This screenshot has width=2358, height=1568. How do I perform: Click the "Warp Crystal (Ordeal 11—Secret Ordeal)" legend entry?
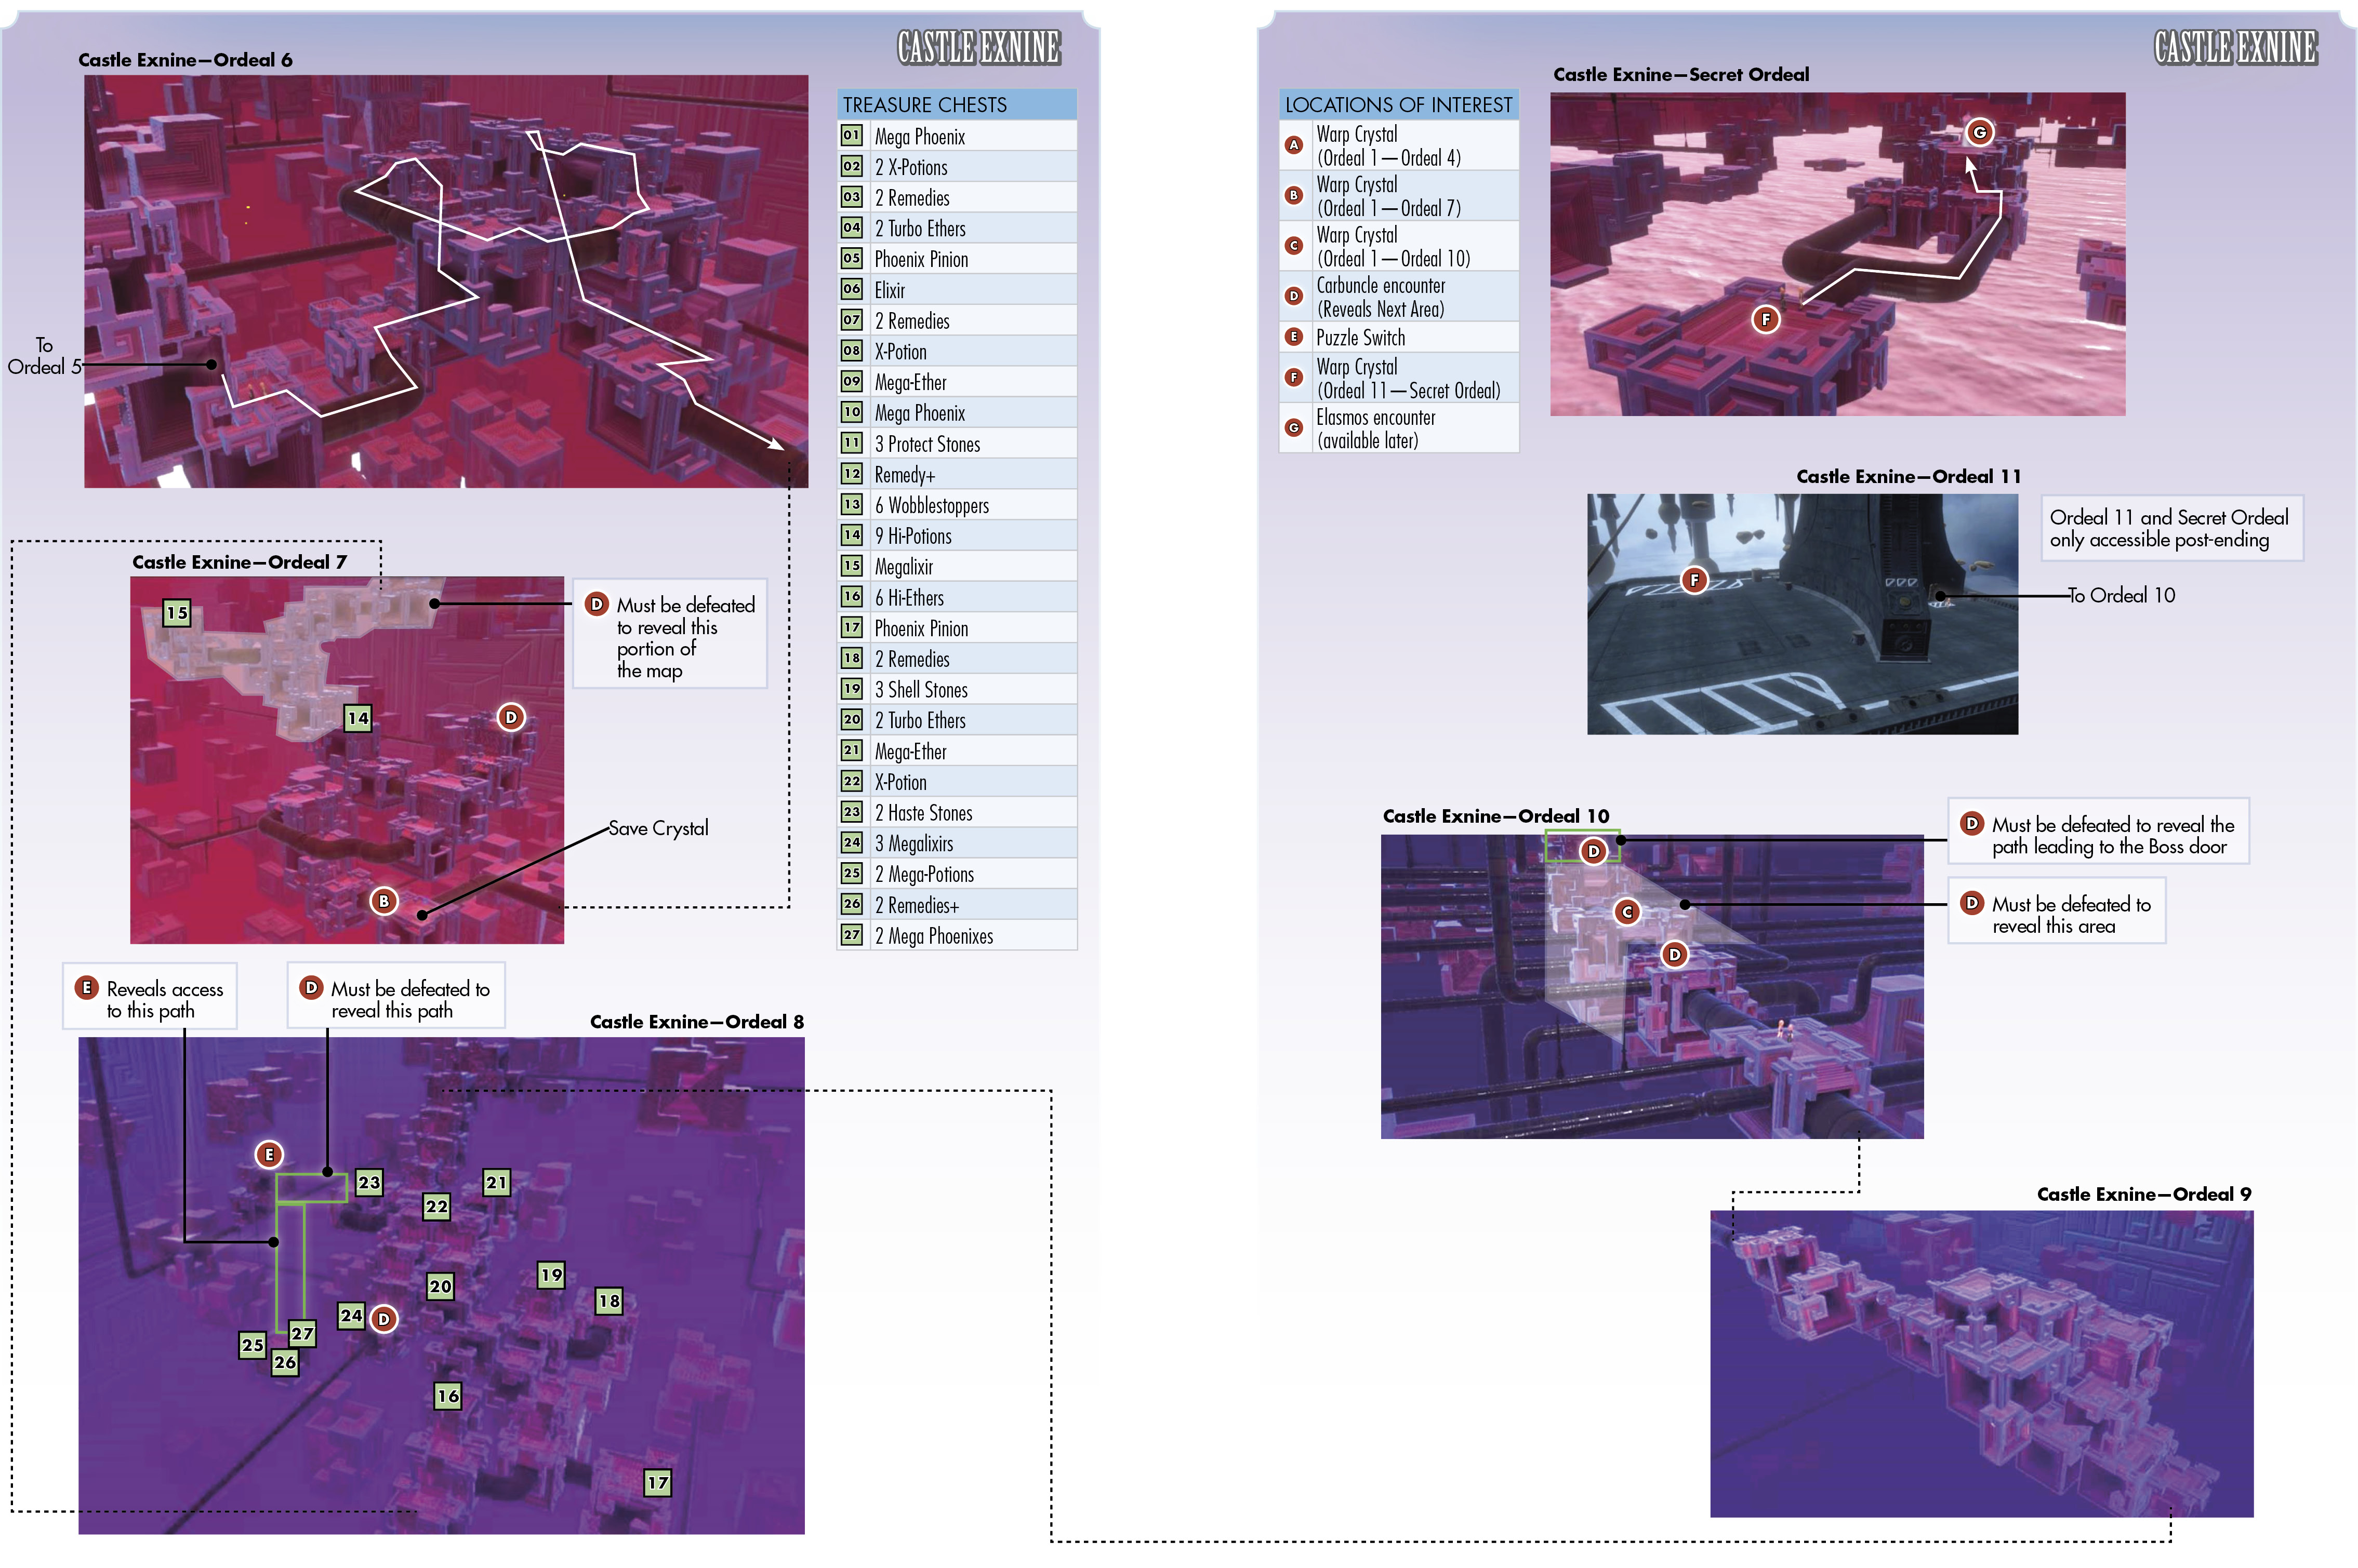pos(1399,378)
